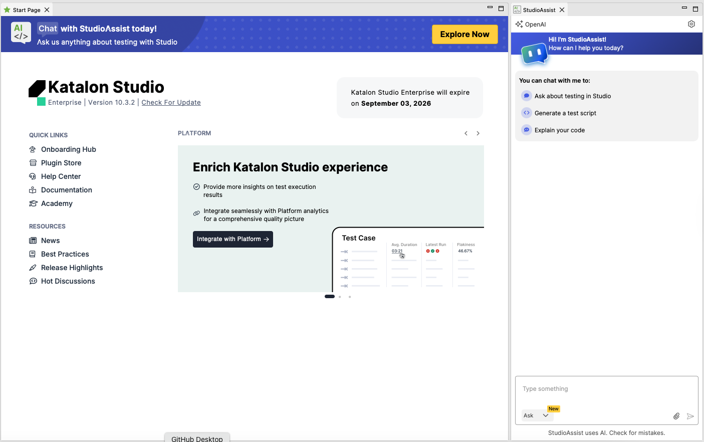704x442 pixels.
Task: Attach a file with paperclip icon
Action: (676, 416)
